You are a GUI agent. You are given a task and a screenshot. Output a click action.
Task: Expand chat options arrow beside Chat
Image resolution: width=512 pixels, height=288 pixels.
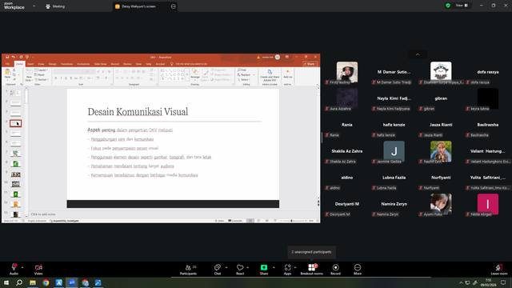tap(226, 267)
